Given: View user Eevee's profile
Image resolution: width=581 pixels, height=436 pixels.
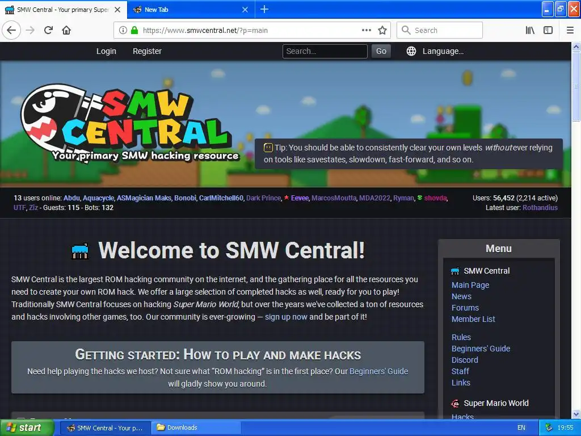Looking at the screenshot, I should click(x=300, y=198).
